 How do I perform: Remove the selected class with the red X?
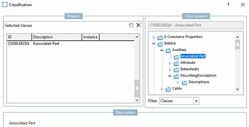pos(138,25)
